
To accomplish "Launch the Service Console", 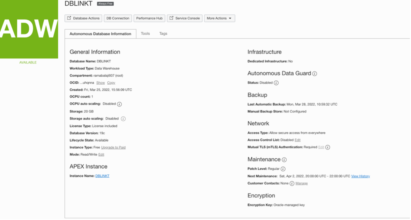I will (x=185, y=18).
